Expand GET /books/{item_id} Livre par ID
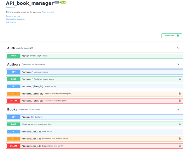The width and height of the screenshot is (186, 151). click(94, 132)
